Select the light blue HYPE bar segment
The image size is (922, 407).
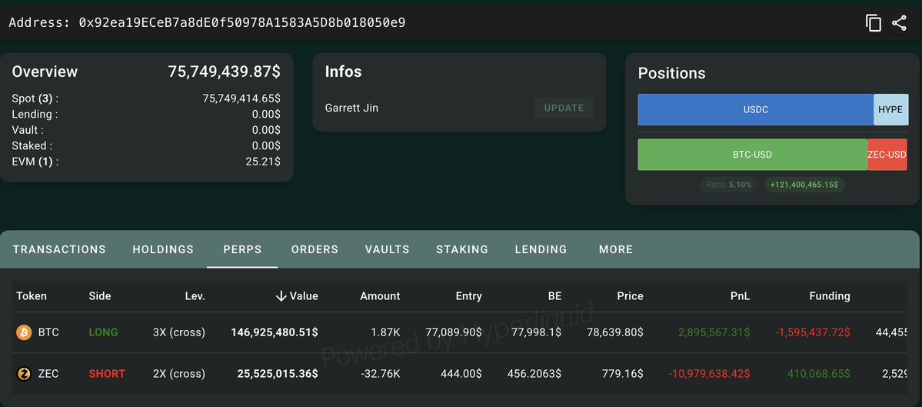890,109
